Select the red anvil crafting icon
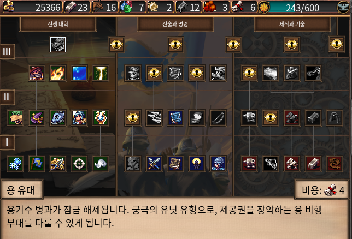The height and width of the screenshot is (239, 352). (249, 164)
